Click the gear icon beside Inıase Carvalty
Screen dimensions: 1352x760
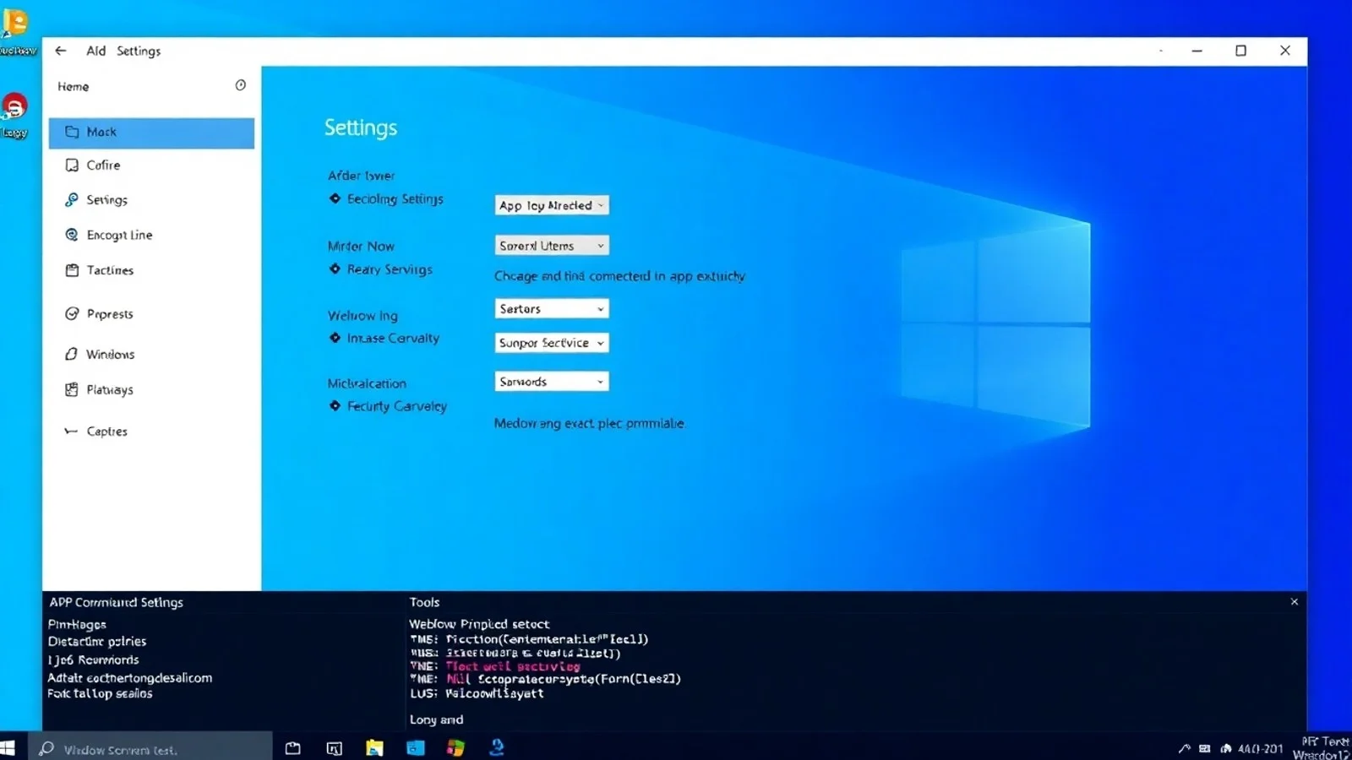tap(335, 338)
